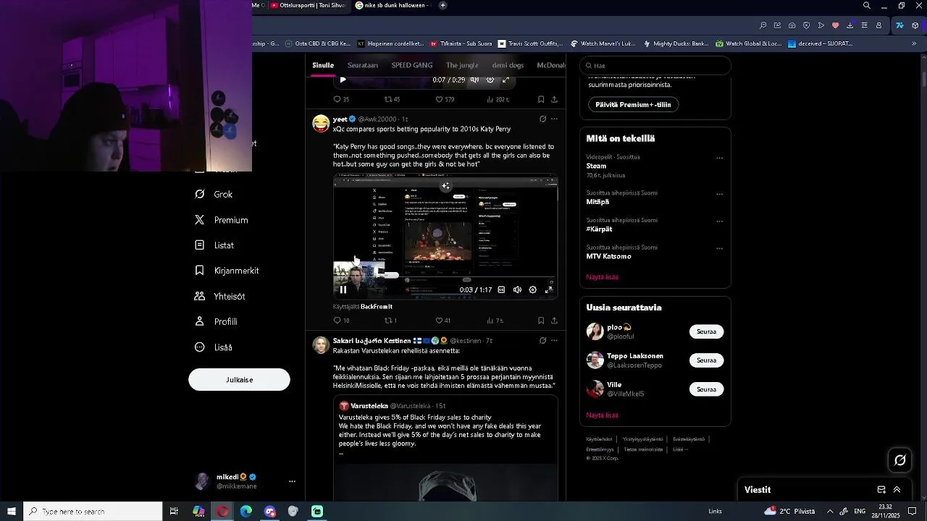The image size is (927, 521).
Task: Open more options for Sakari Kestinen post
Action: point(554,340)
